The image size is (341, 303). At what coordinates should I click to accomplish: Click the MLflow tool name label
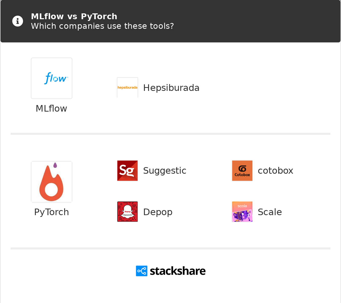(51, 109)
